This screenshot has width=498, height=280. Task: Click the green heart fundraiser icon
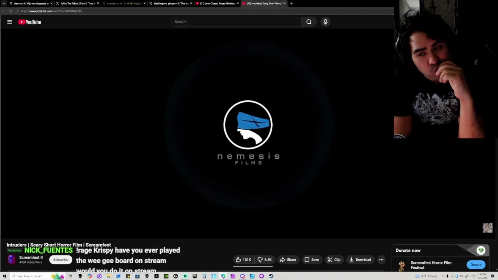point(481,251)
